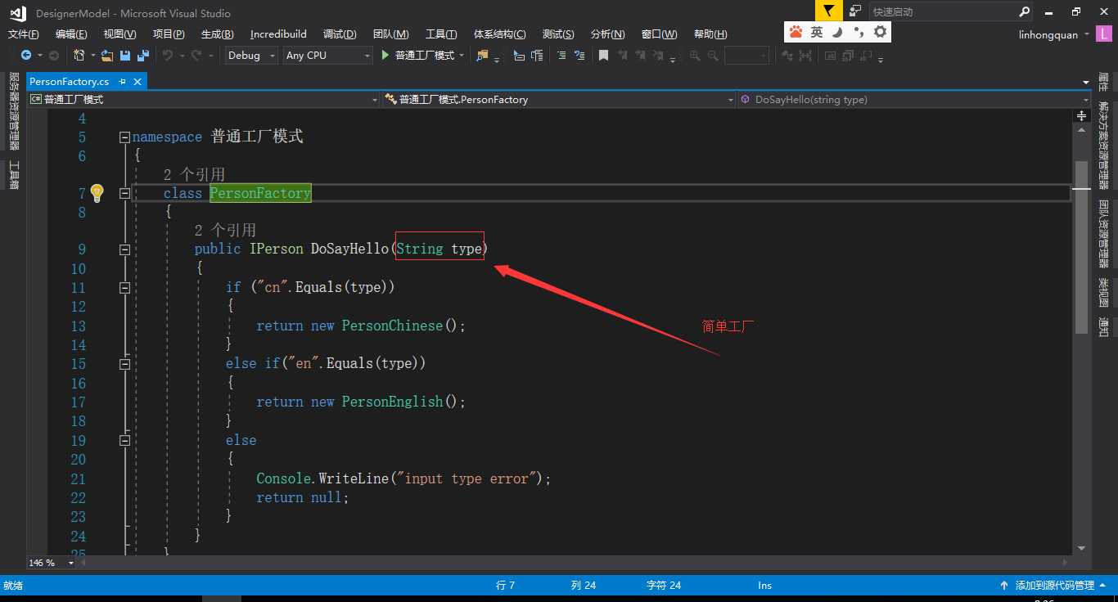This screenshot has width=1118, height=602.
Task: Open the project scope dropdown 普通工厂模式
Action: 202,99
